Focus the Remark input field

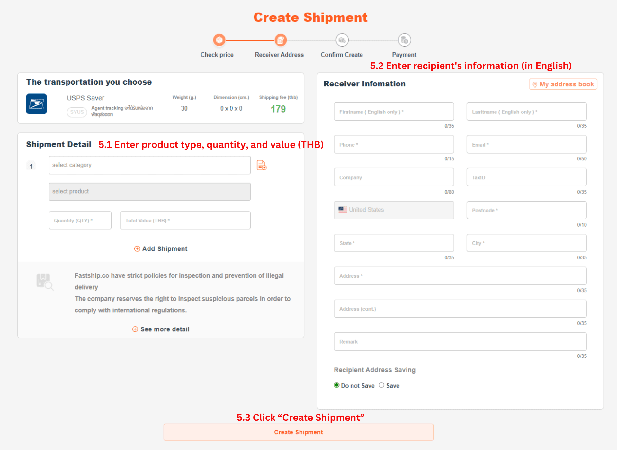[460, 342]
